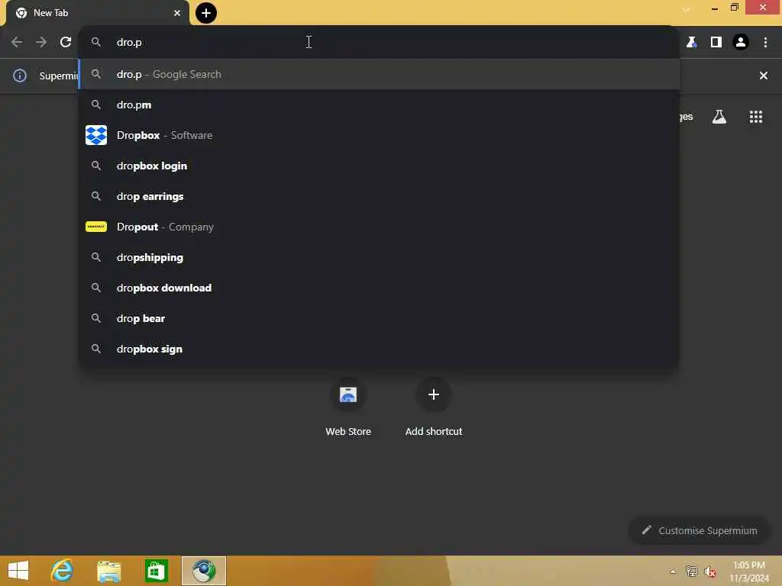The height and width of the screenshot is (586, 782).
Task: Pick the dropbox download suggestion
Action: [379, 288]
